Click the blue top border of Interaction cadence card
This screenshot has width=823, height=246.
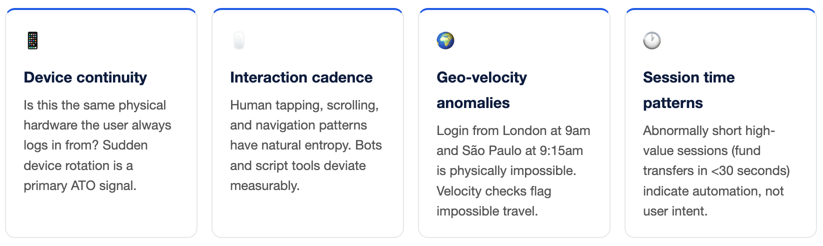point(307,9)
